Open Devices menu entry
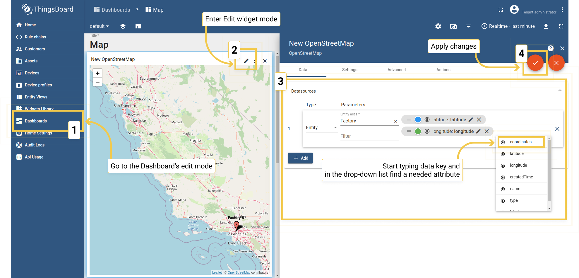Image resolution: width=579 pixels, height=278 pixels. 47,73
